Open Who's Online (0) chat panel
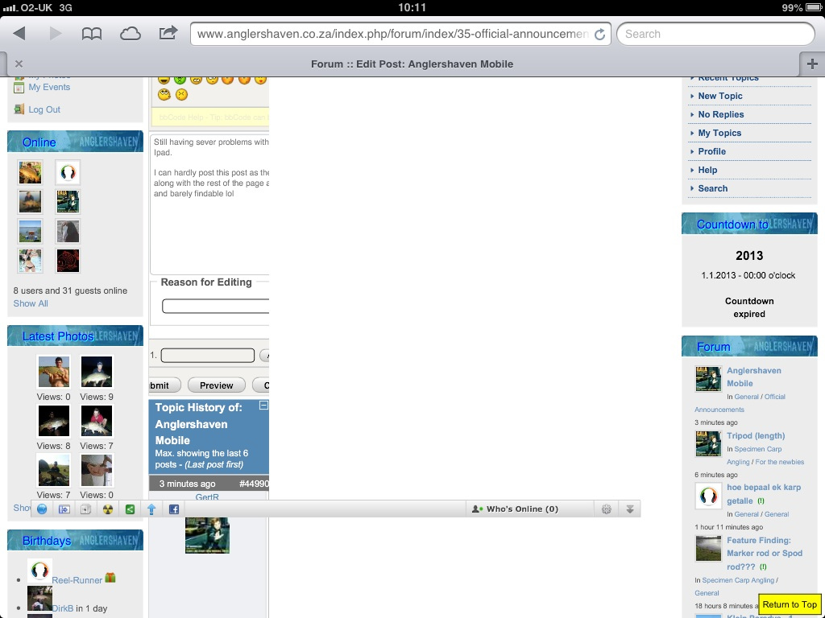The width and height of the screenshot is (825, 618). (x=515, y=509)
